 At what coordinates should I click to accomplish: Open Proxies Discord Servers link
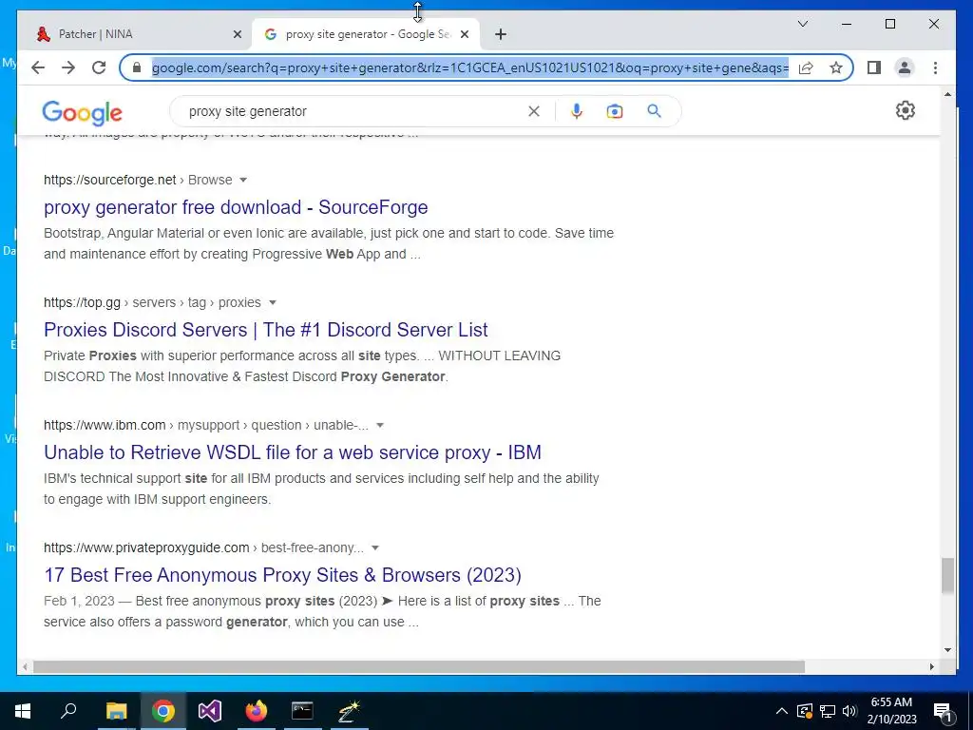[x=266, y=330]
